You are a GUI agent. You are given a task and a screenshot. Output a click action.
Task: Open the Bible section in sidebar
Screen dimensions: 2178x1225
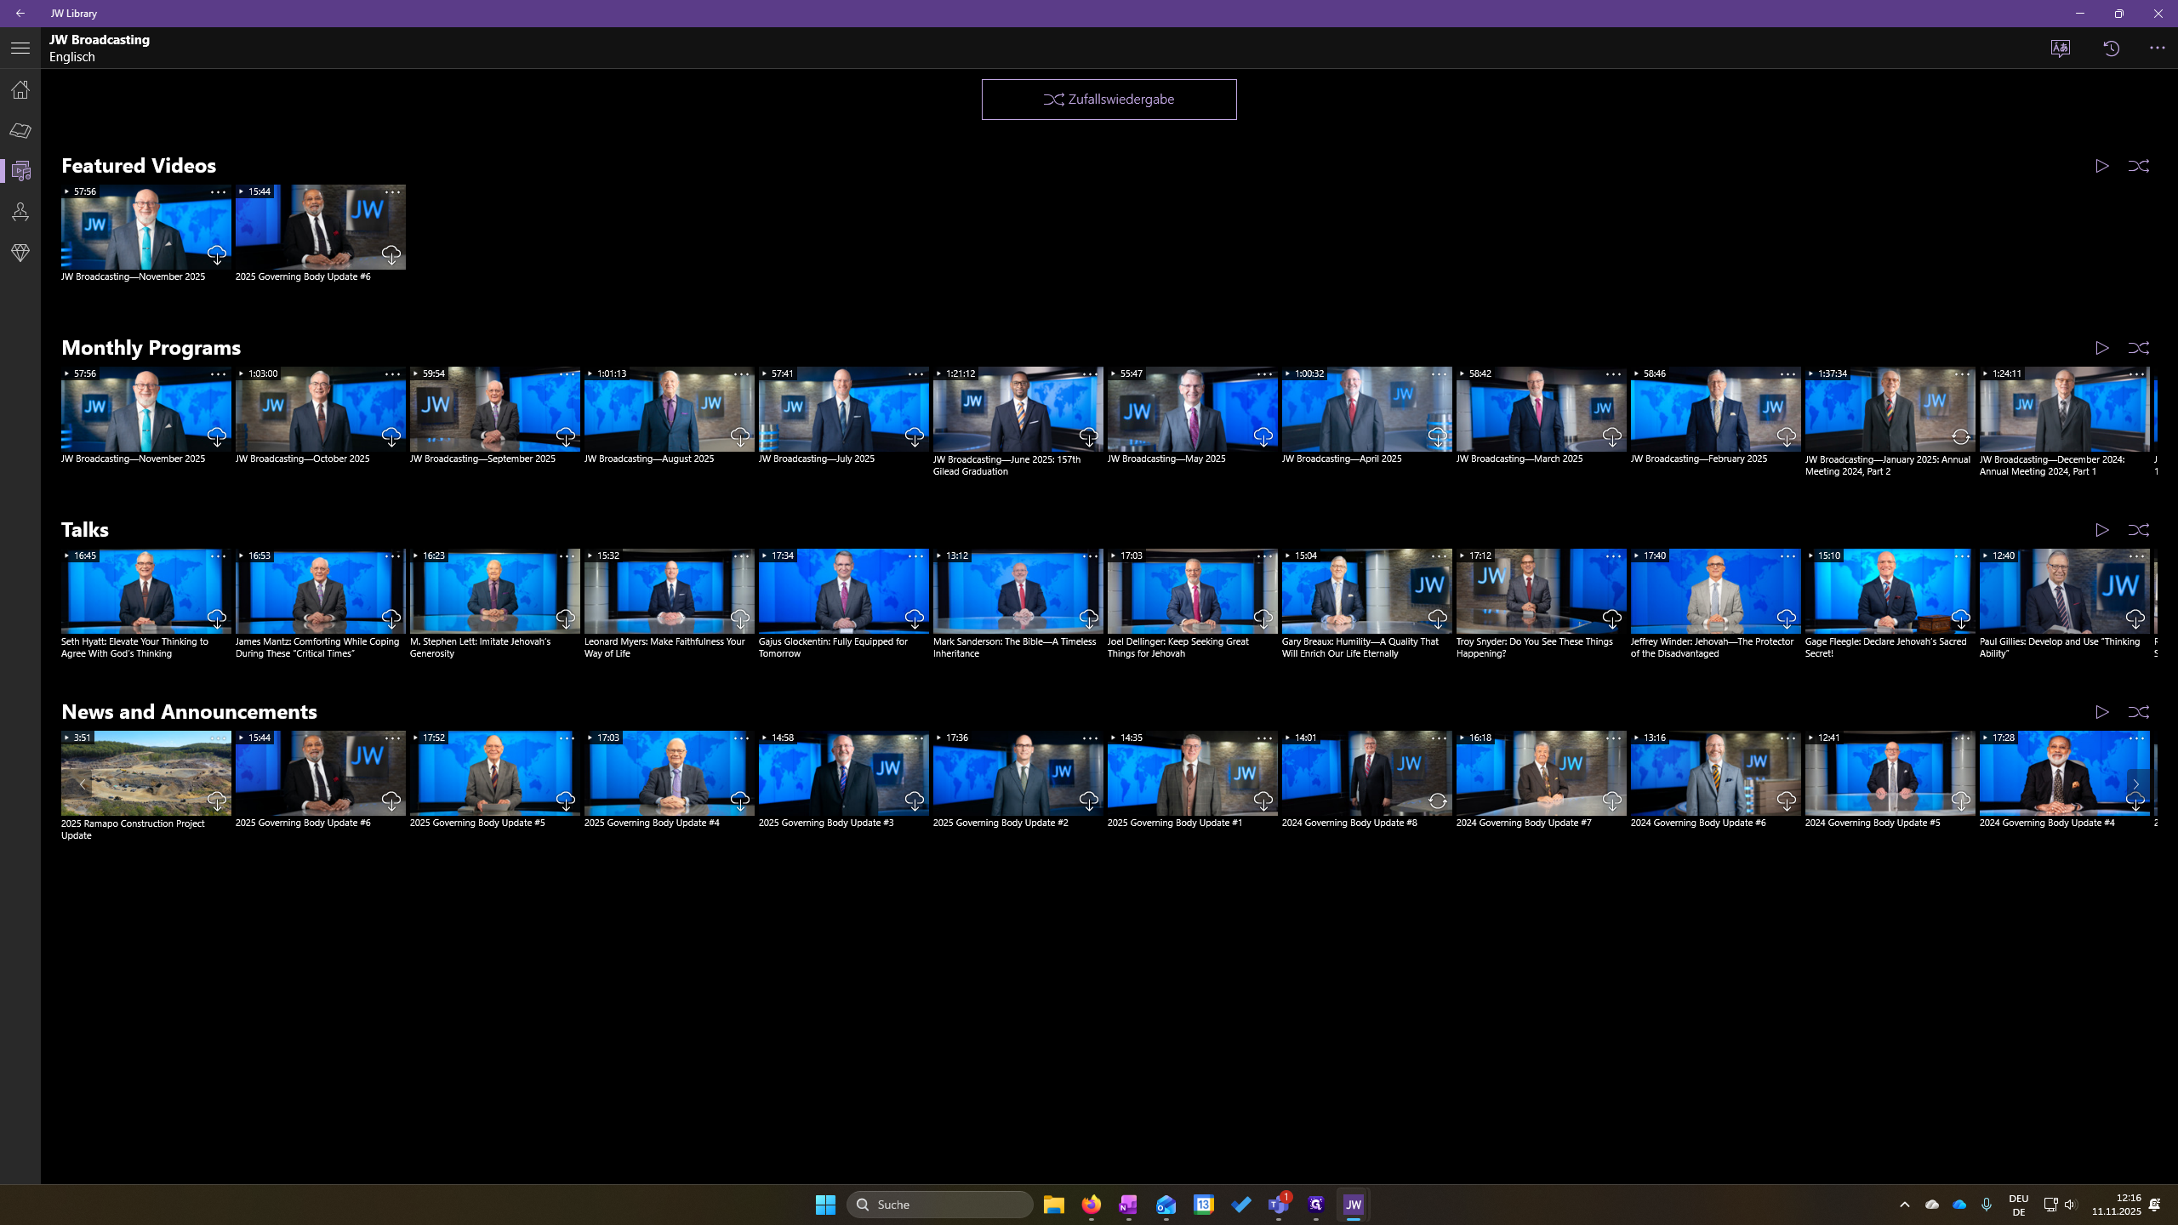20,130
